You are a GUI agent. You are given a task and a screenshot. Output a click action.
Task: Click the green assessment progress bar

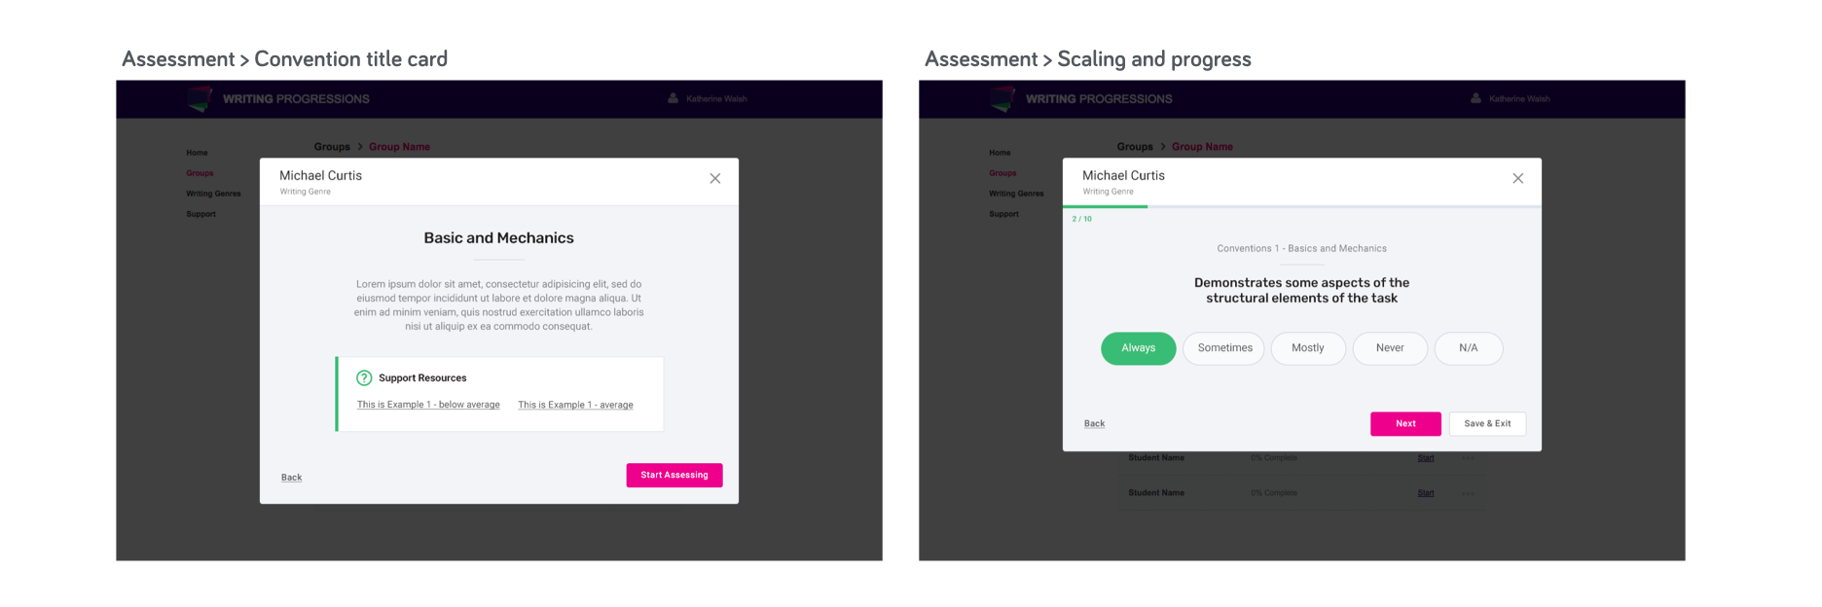1106,206
